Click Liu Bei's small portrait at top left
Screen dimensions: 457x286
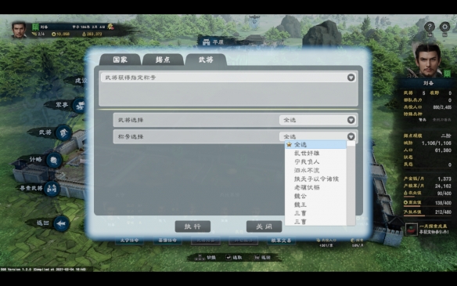19,30
